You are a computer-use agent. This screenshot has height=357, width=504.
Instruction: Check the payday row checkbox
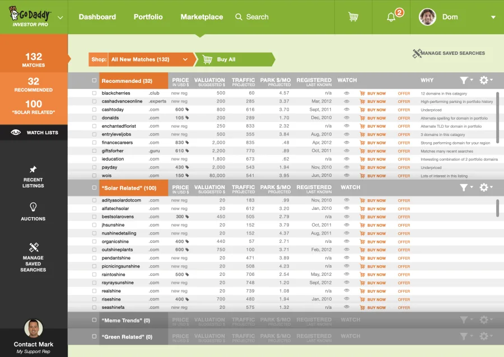pos(94,167)
